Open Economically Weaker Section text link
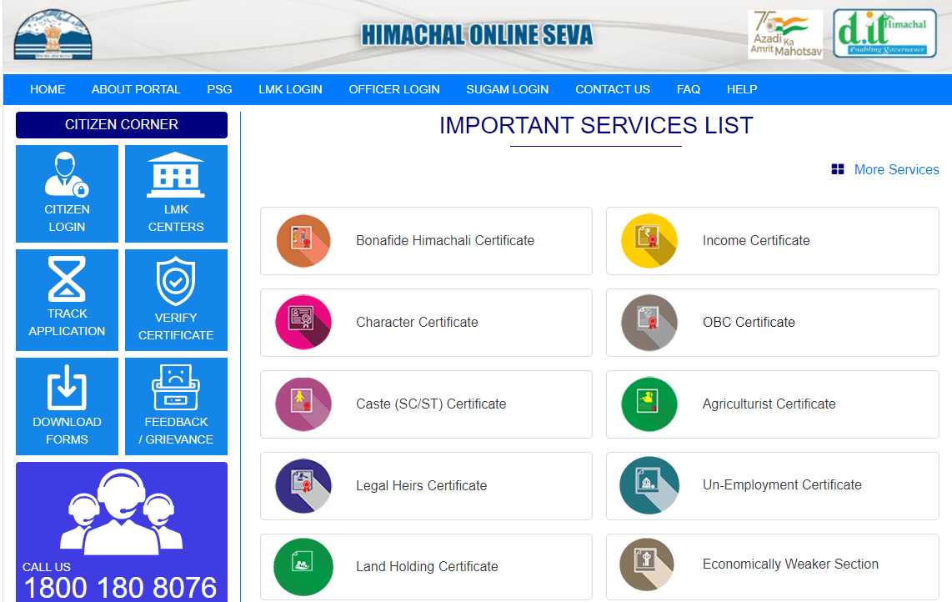 click(790, 564)
